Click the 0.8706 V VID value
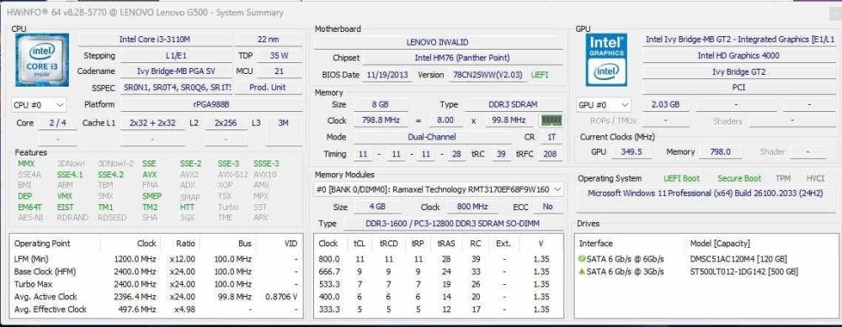The width and height of the screenshot is (842, 327). pos(281,297)
